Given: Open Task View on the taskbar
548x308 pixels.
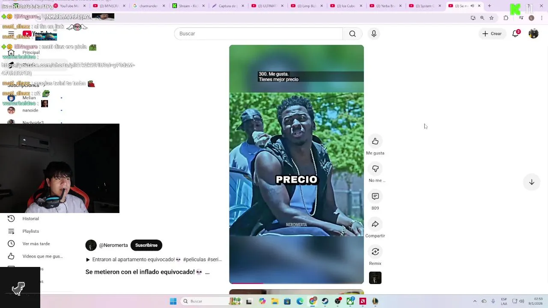Looking at the screenshot, I should pos(249,301).
